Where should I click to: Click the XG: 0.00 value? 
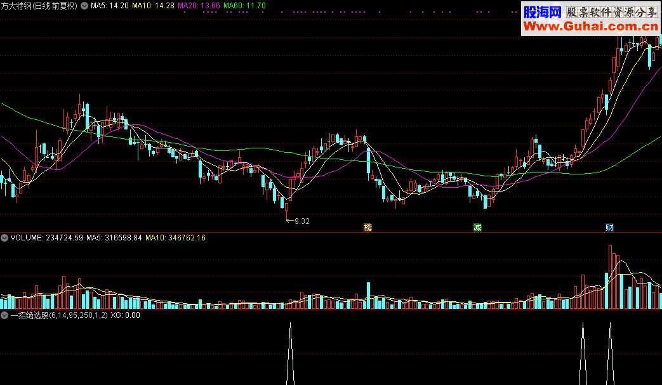click(x=126, y=315)
